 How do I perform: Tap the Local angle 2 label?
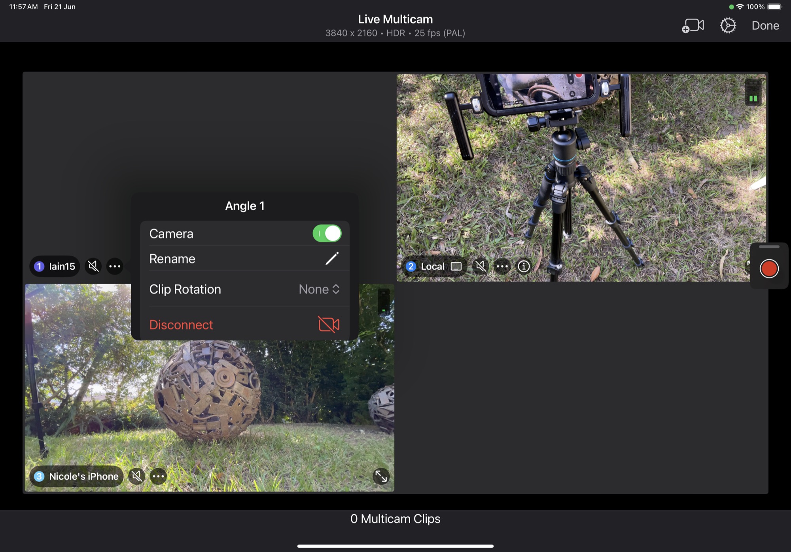click(434, 267)
